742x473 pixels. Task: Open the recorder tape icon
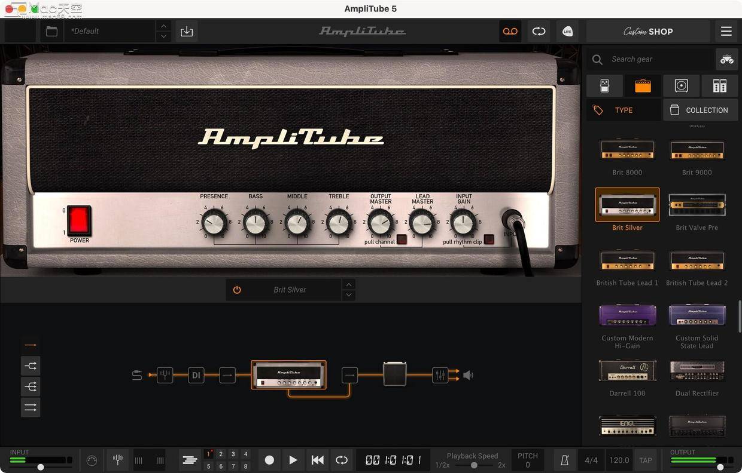tap(510, 31)
